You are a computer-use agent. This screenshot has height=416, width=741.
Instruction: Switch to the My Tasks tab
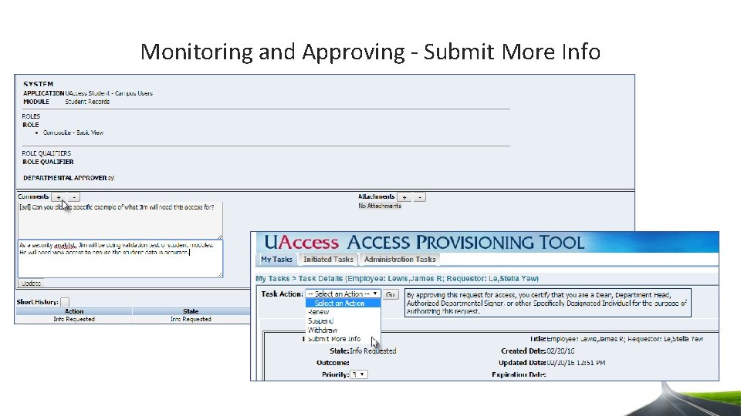click(x=276, y=260)
